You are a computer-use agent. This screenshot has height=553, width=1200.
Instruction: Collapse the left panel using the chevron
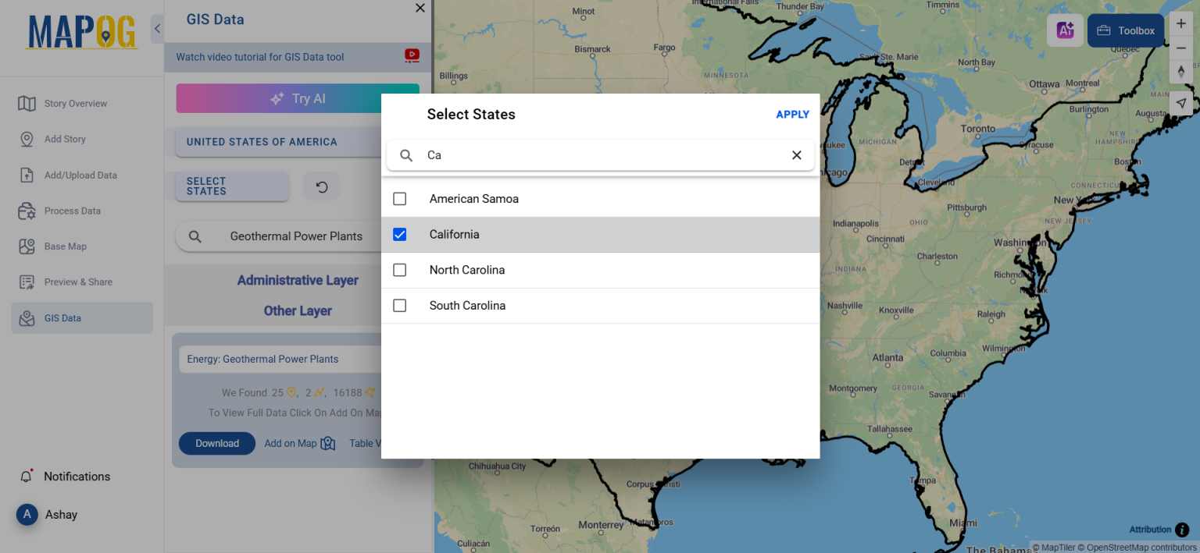[156, 28]
